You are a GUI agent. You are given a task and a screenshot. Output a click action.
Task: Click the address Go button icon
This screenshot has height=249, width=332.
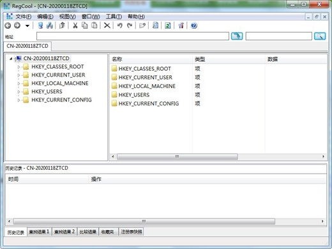pyautogui.click(x=237, y=36)
